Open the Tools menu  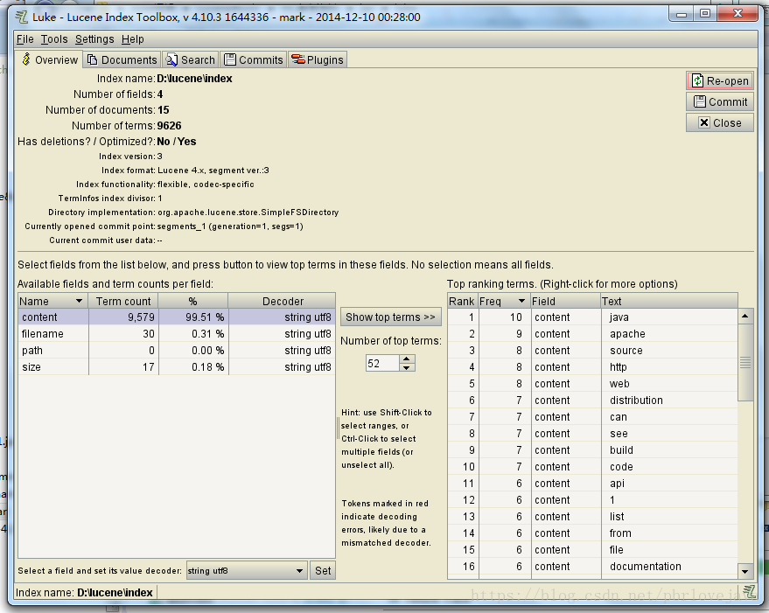(54, 39)
